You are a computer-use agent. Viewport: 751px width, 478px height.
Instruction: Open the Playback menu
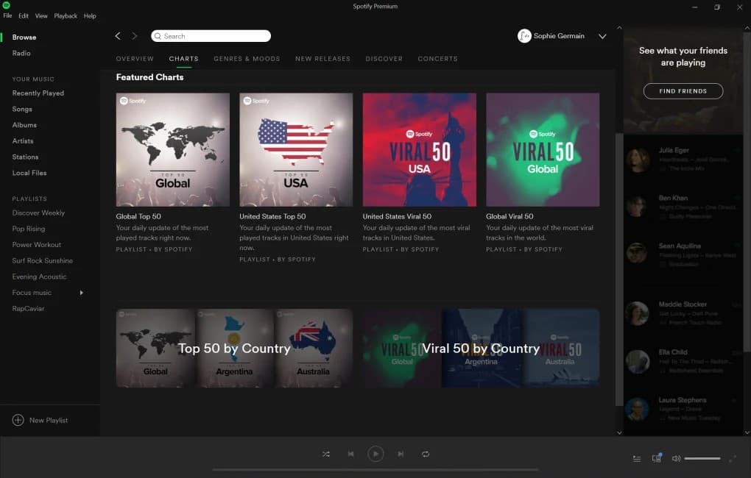[x=66, y=15]
